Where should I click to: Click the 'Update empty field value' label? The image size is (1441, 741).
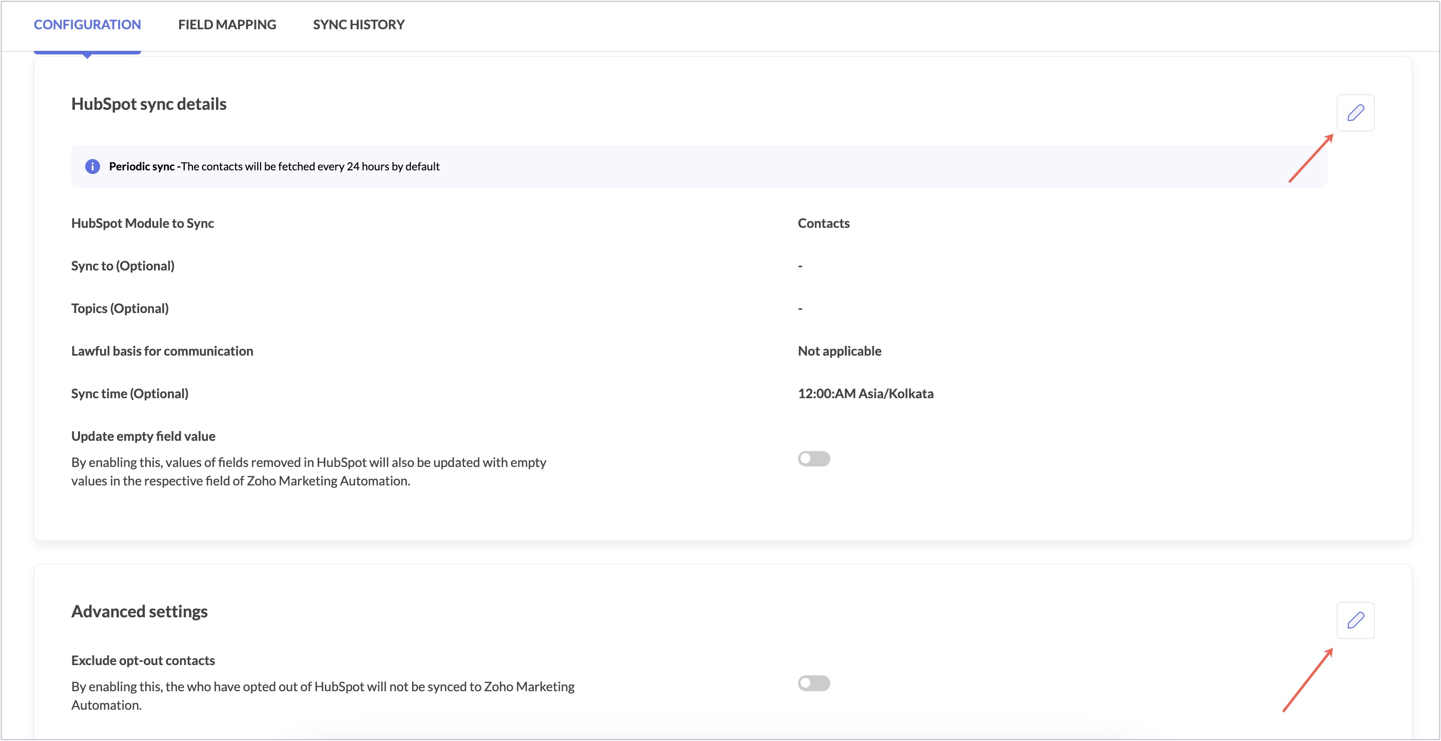coord(143,436)
